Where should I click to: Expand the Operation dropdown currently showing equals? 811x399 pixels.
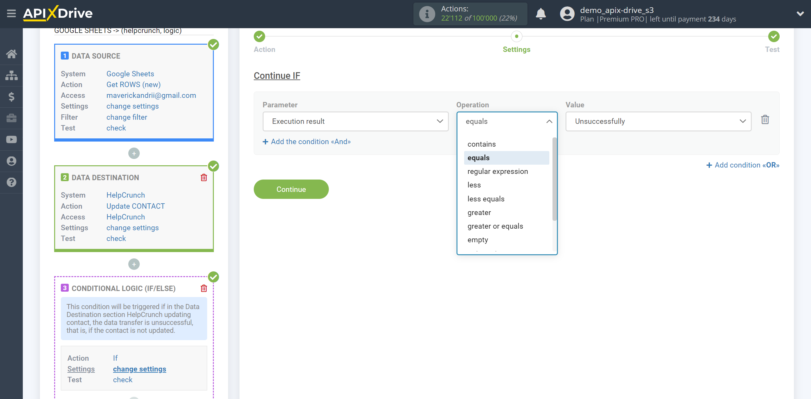tap(507, 121)
